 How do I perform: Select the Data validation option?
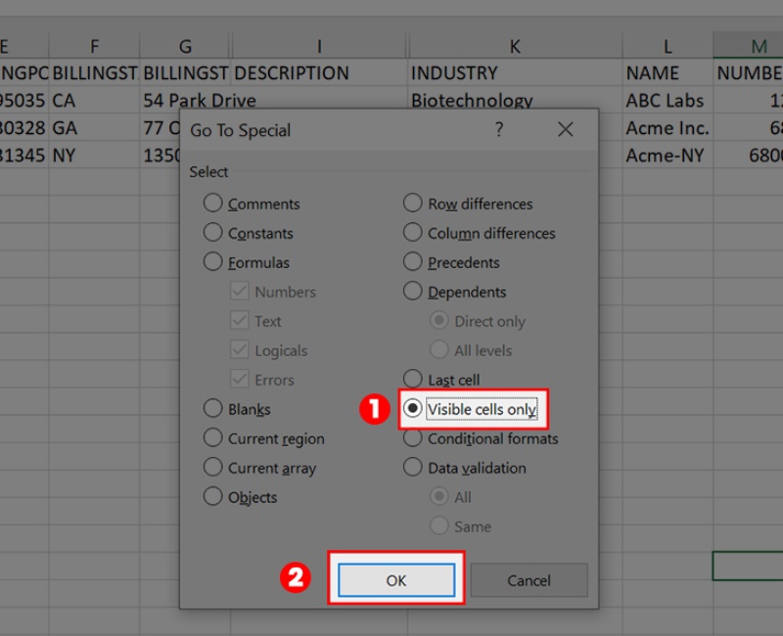click(x=413, y=468)
